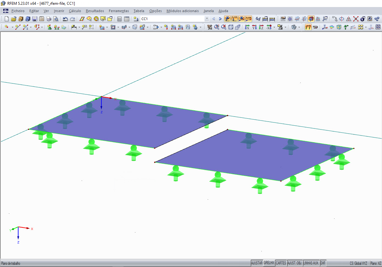Create a new model file icon

click(x=7, y=19)
